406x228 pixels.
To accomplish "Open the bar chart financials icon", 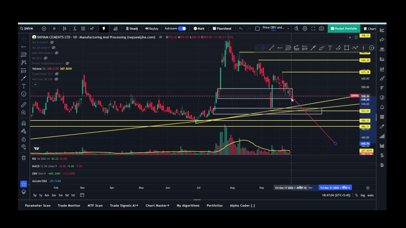I will [115, 28].
